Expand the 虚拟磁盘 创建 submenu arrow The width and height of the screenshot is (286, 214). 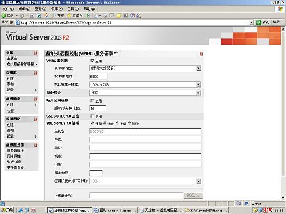click(x=36, y=105)
